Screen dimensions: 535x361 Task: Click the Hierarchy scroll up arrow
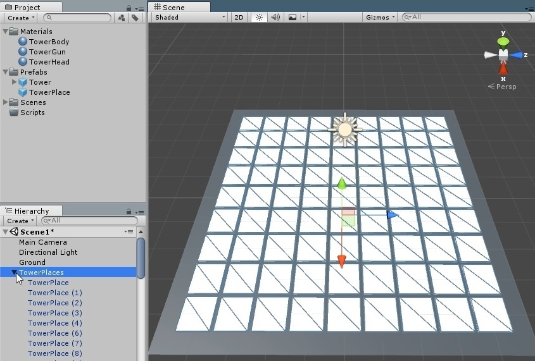pos(141,232)
